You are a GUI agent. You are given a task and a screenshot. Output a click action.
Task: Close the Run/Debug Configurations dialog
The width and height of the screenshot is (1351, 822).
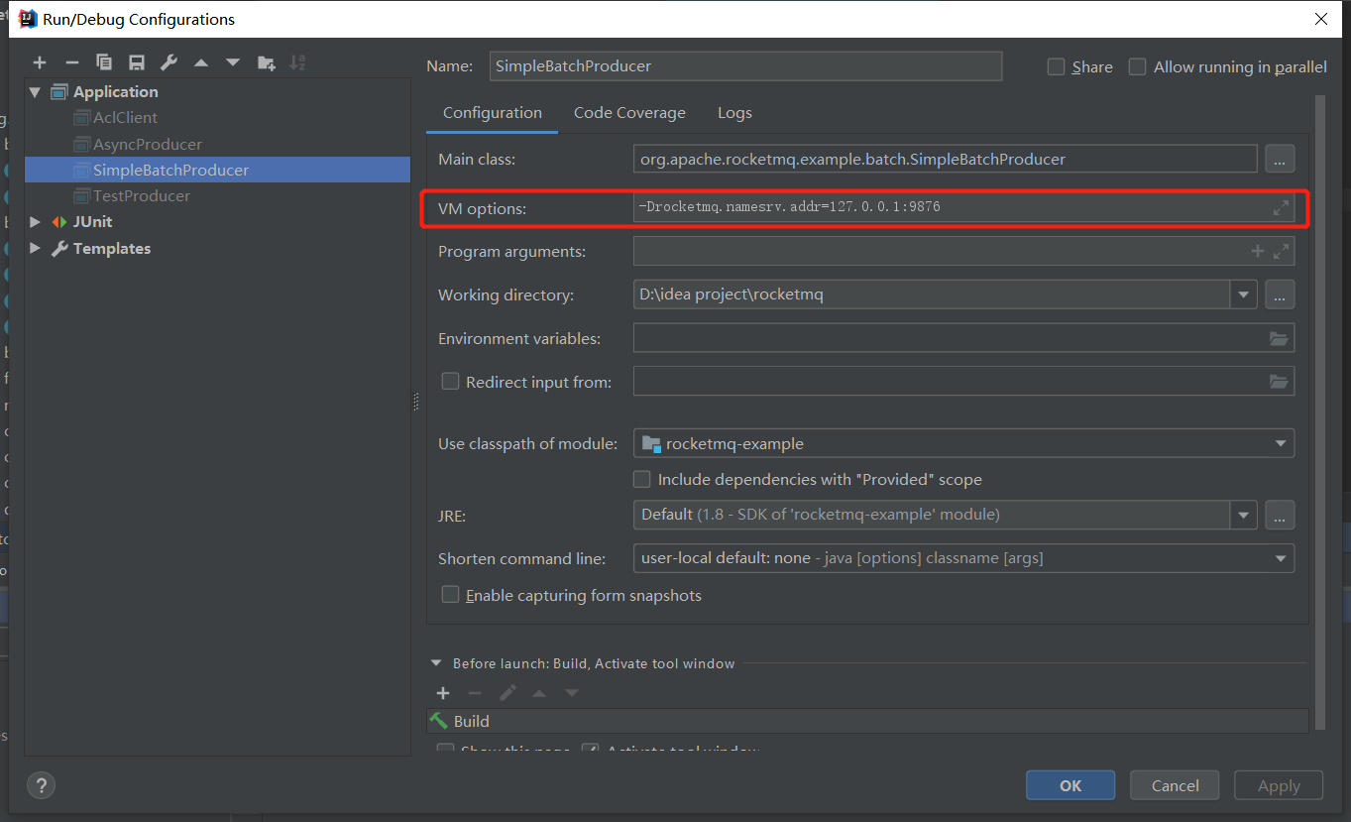(1320, 19)
